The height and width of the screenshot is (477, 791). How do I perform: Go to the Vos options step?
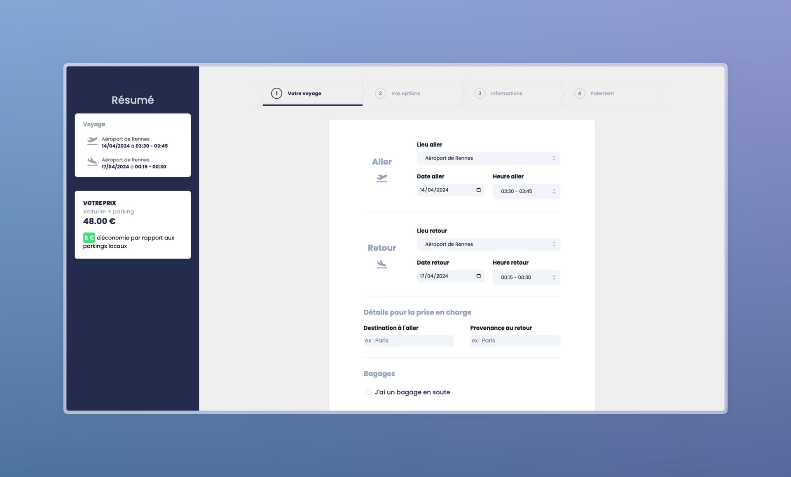pyautogui.click(x=405, y=93)
